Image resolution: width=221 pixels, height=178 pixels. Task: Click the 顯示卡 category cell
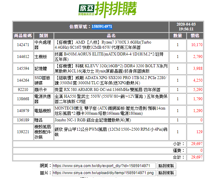coord(44,90)
